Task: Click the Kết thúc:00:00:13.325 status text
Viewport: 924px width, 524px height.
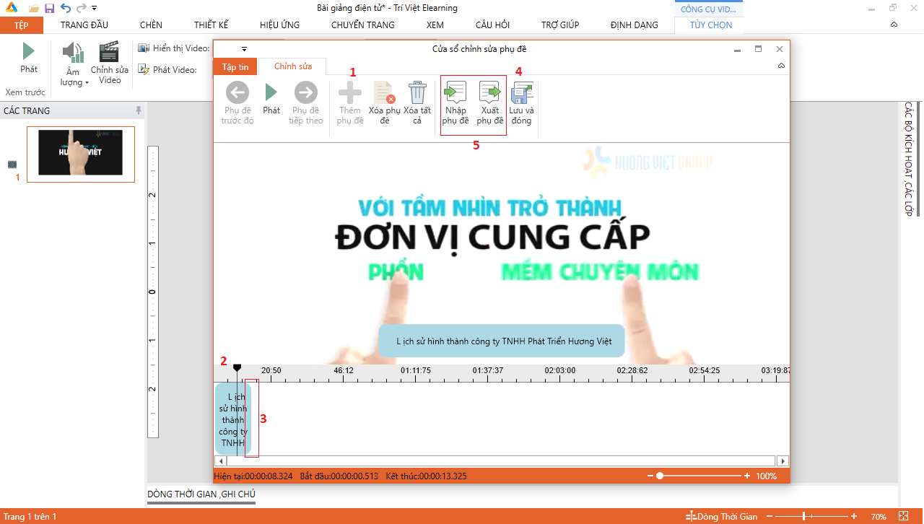Action: tap(427, 476)
